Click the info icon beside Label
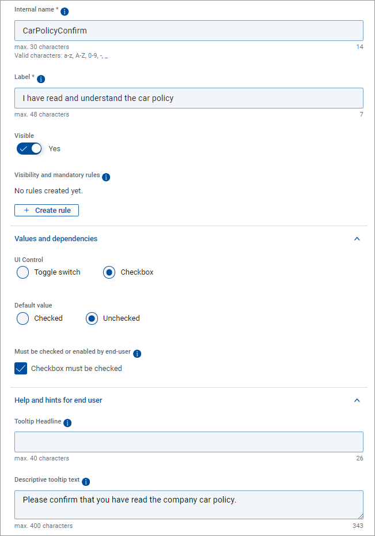Image resolution: width=375 pixels, height=536 pixels. click(41, 78)
